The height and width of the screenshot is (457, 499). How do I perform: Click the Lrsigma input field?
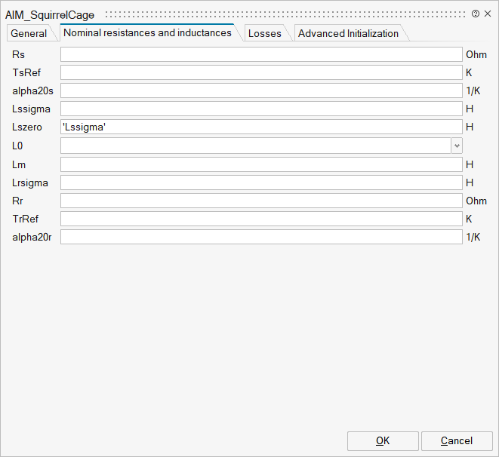click(260, 182)
